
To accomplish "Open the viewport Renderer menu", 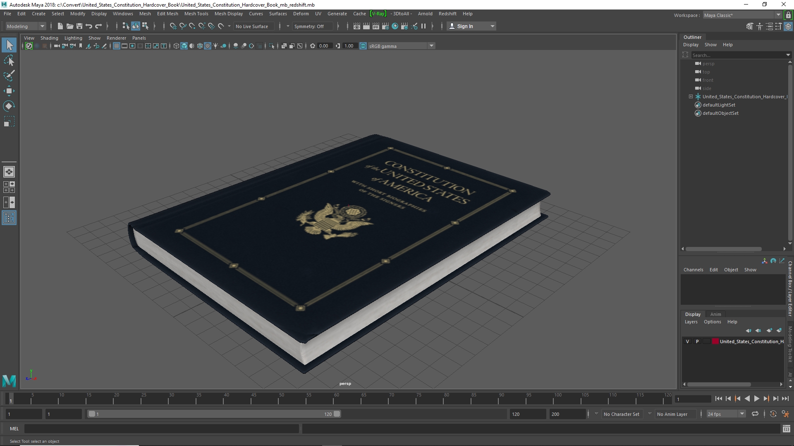I will [116, 38].
